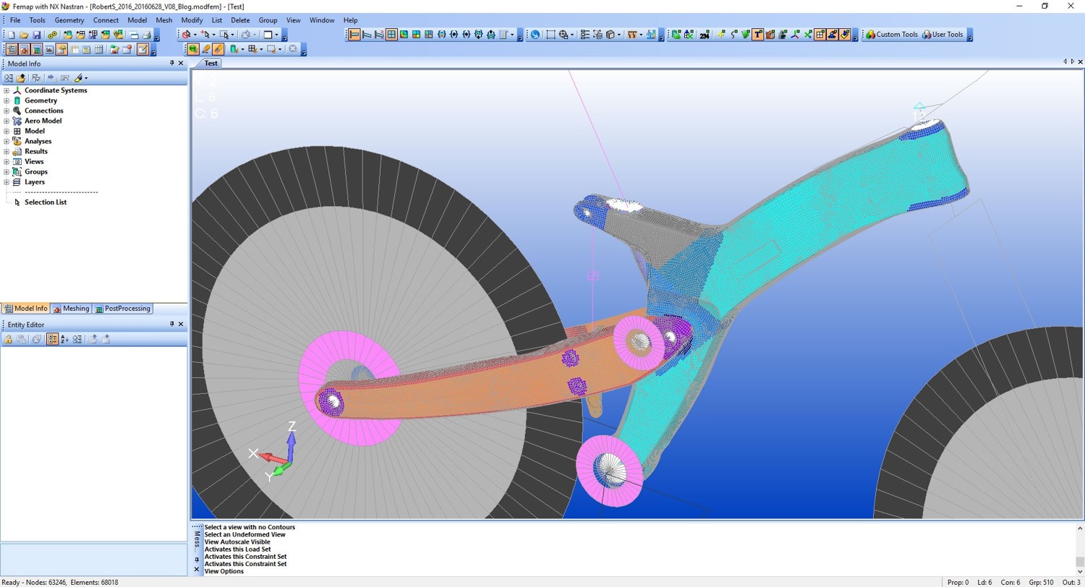Open the Help menu
1085x587 pixels.
[x=350, y=20]
